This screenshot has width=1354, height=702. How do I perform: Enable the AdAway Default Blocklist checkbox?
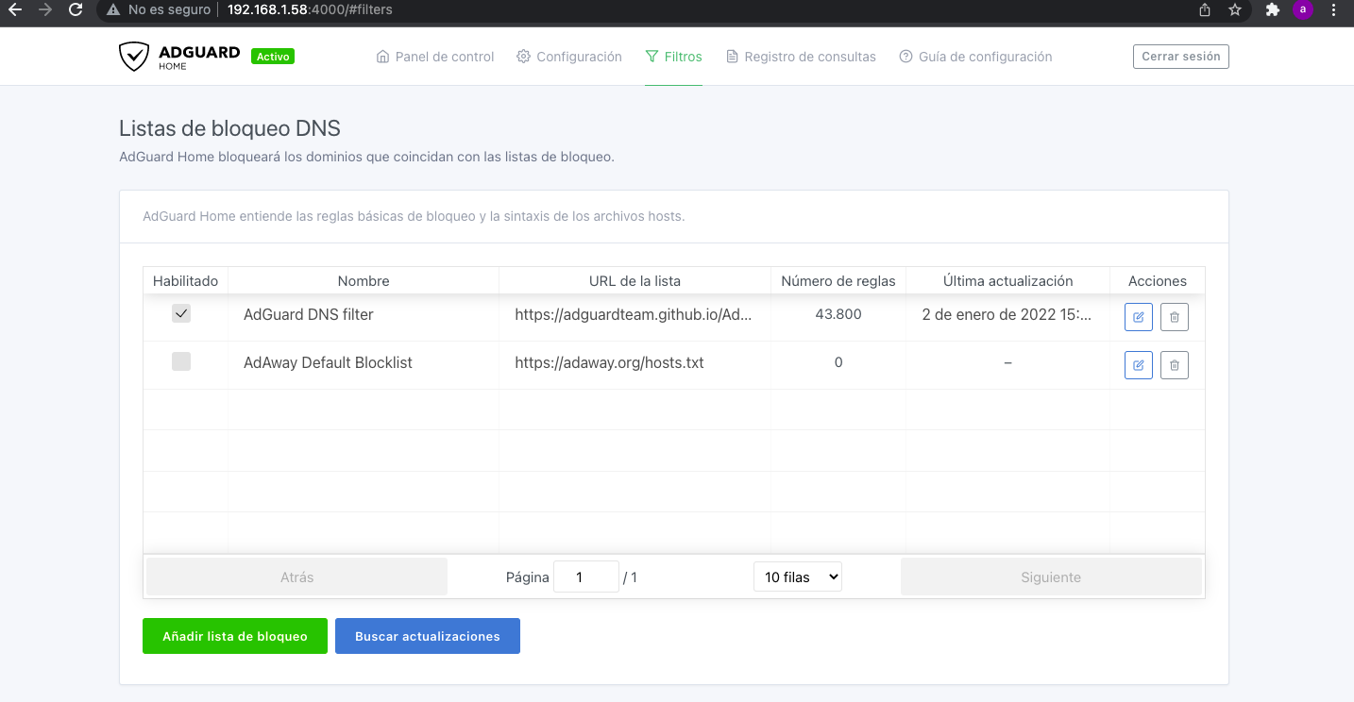(181, 361)
